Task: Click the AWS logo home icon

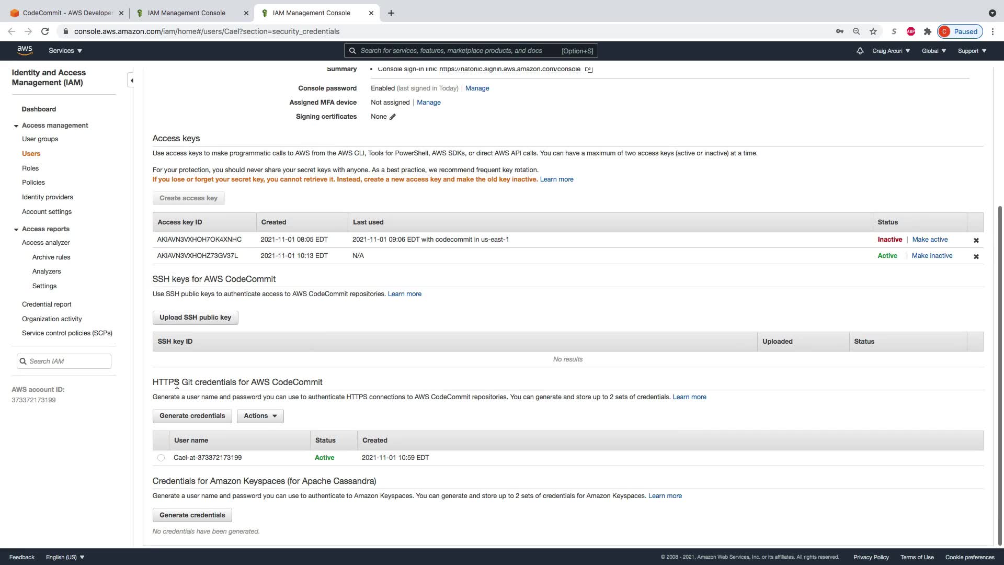Action: click(25, 50)
